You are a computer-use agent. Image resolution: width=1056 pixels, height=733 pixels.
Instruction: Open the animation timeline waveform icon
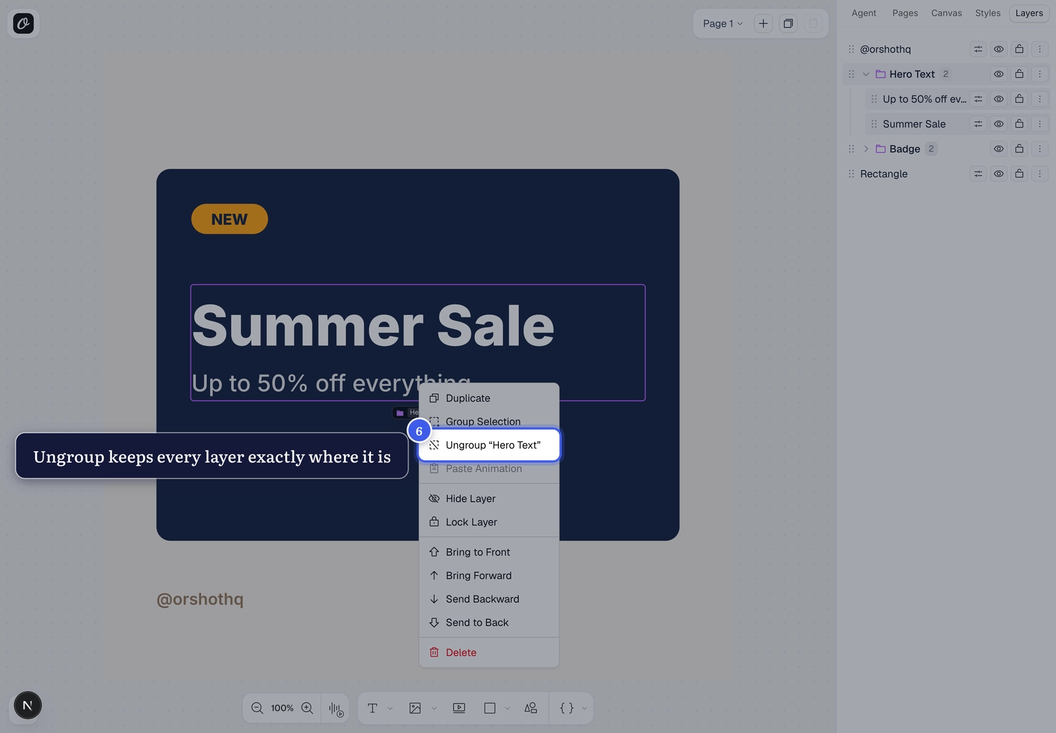[336, 709]
